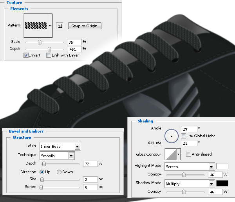Click the Texture Depth field showing +51
The image size is (235, 202).
[x=74, y=49]
